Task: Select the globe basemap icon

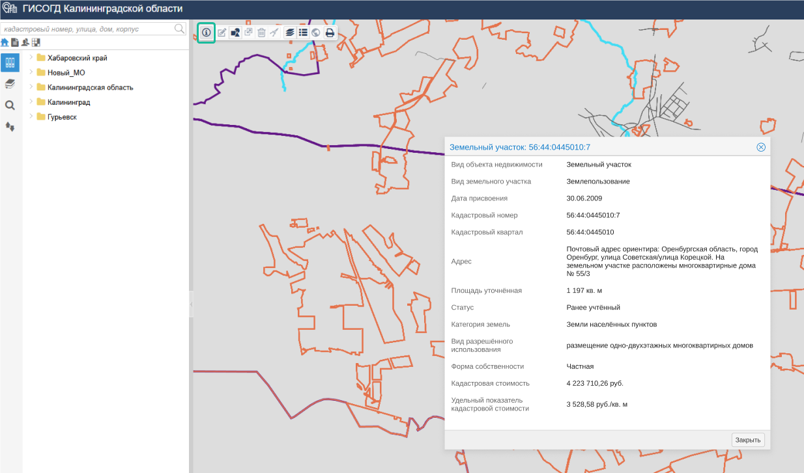Action: (316, 33)
